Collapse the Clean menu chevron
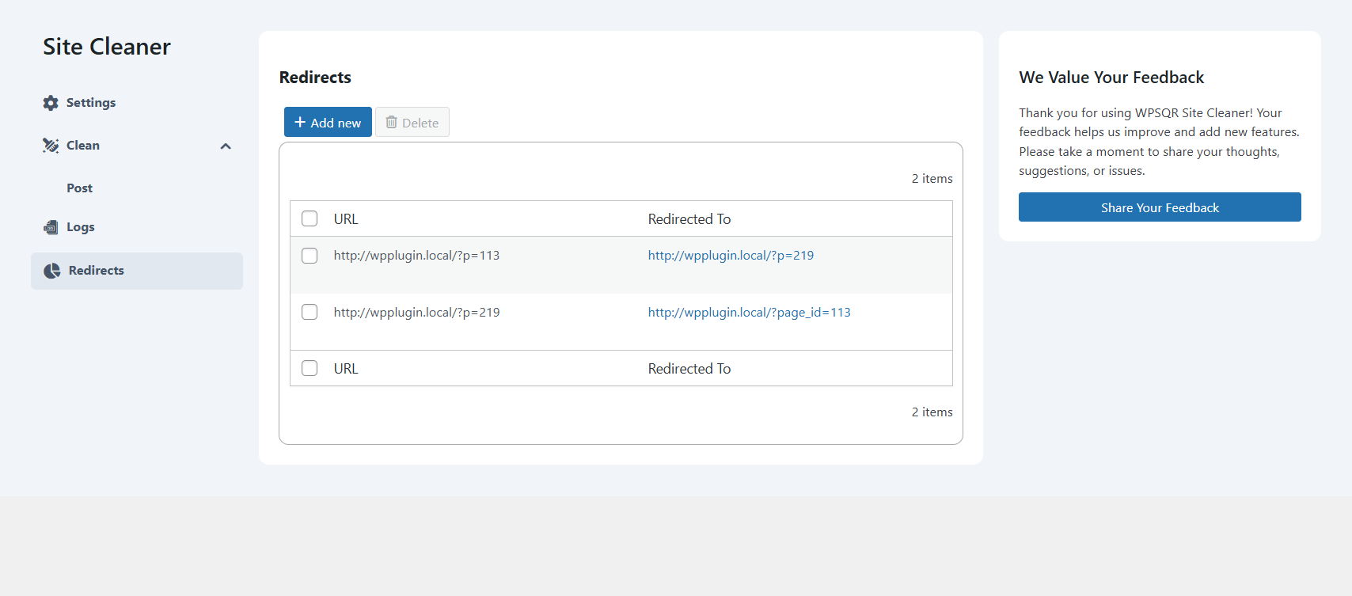The height and width of the screenshot is (596, 1352). 226,146
